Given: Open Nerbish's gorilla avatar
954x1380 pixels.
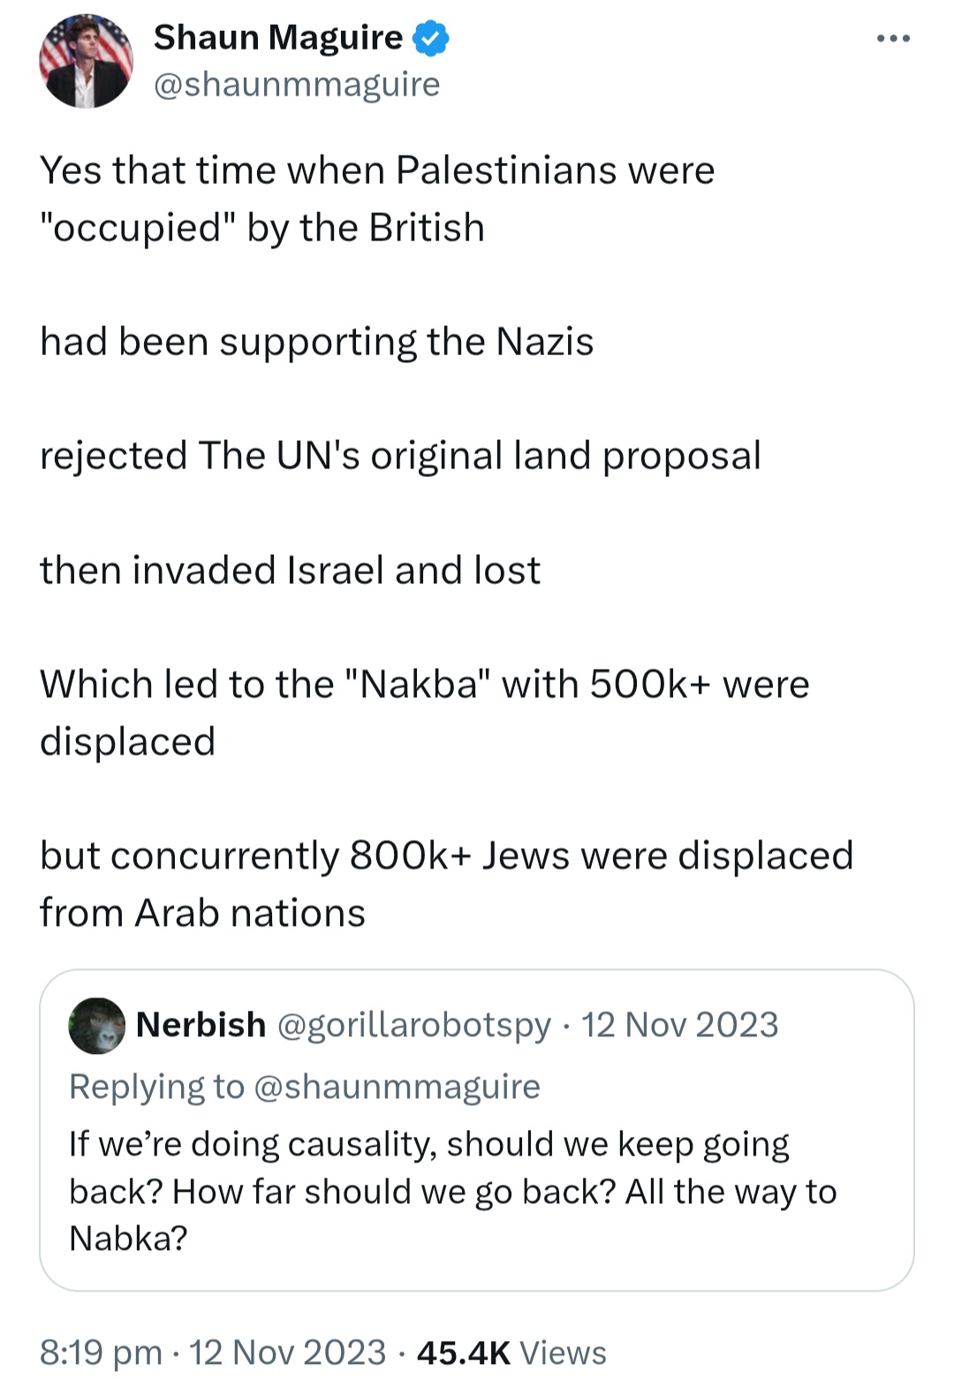Looking at the screenshot, I should (97, 1026).
